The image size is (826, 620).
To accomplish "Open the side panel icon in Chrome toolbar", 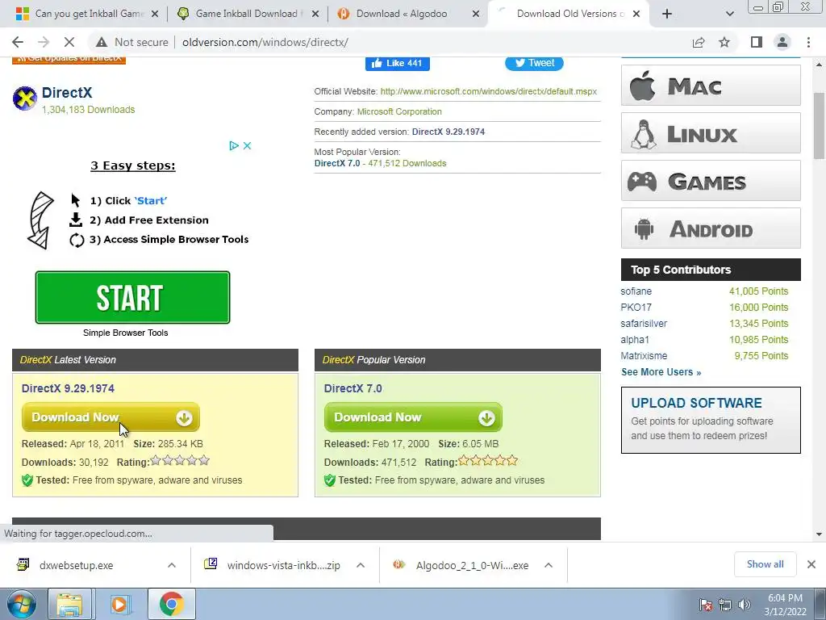I will coord(757,42).
